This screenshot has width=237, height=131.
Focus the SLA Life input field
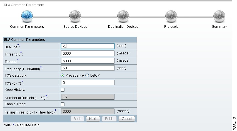tap(88, 46)
